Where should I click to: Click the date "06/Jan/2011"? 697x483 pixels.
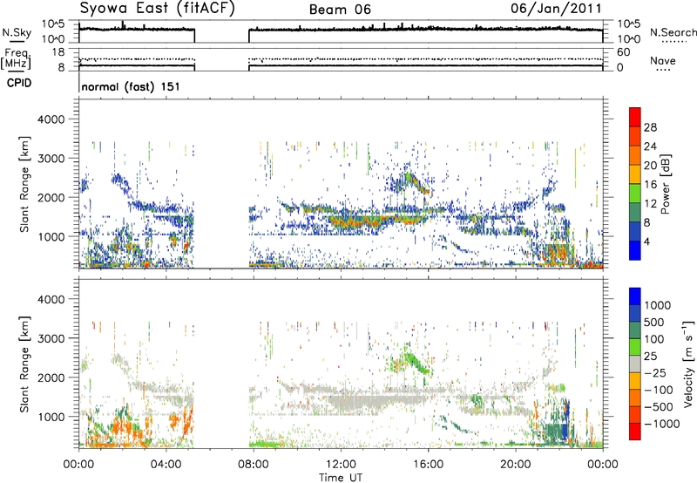coord(556,8)
